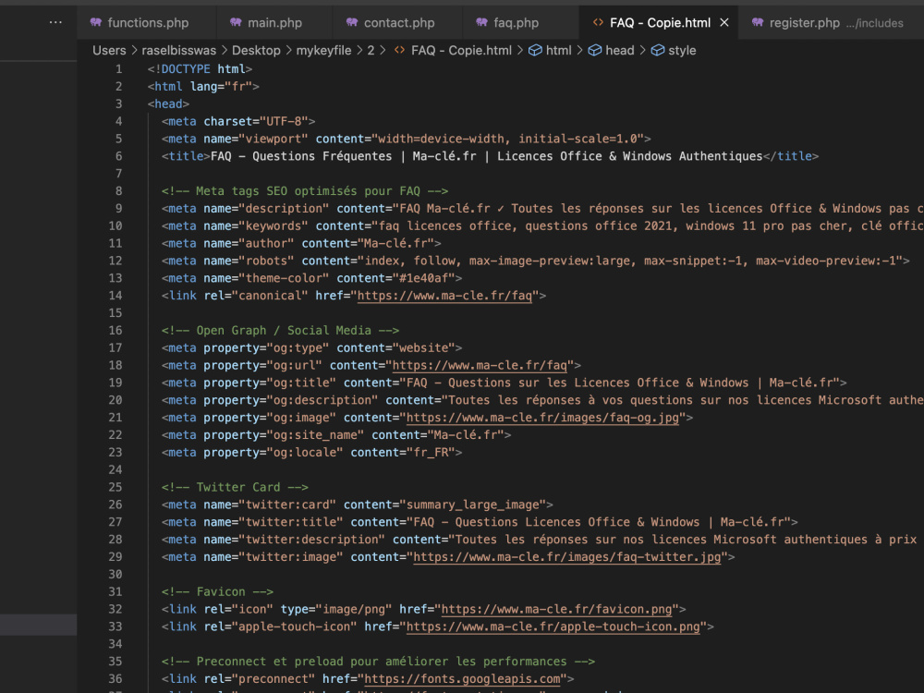This screenshot has height=693, width=924.
Task: Open the contact.php tab
Action: tap(397, 23)
